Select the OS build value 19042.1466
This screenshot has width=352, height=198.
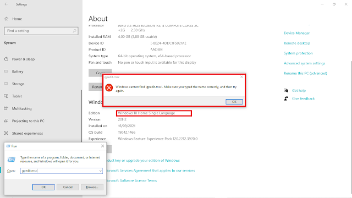(127, 133)
